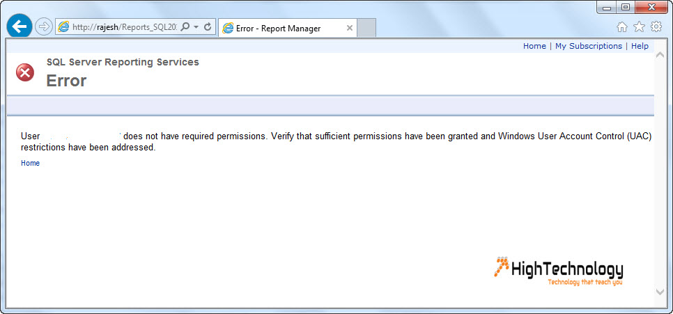Screen dimensions: 673x314
Task: Click the Home link below error message
Action: (31, 163)
